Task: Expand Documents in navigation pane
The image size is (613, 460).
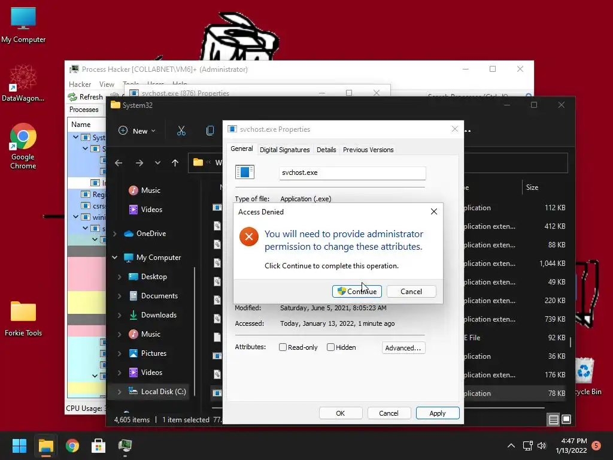Action: (x=120, y=296)
